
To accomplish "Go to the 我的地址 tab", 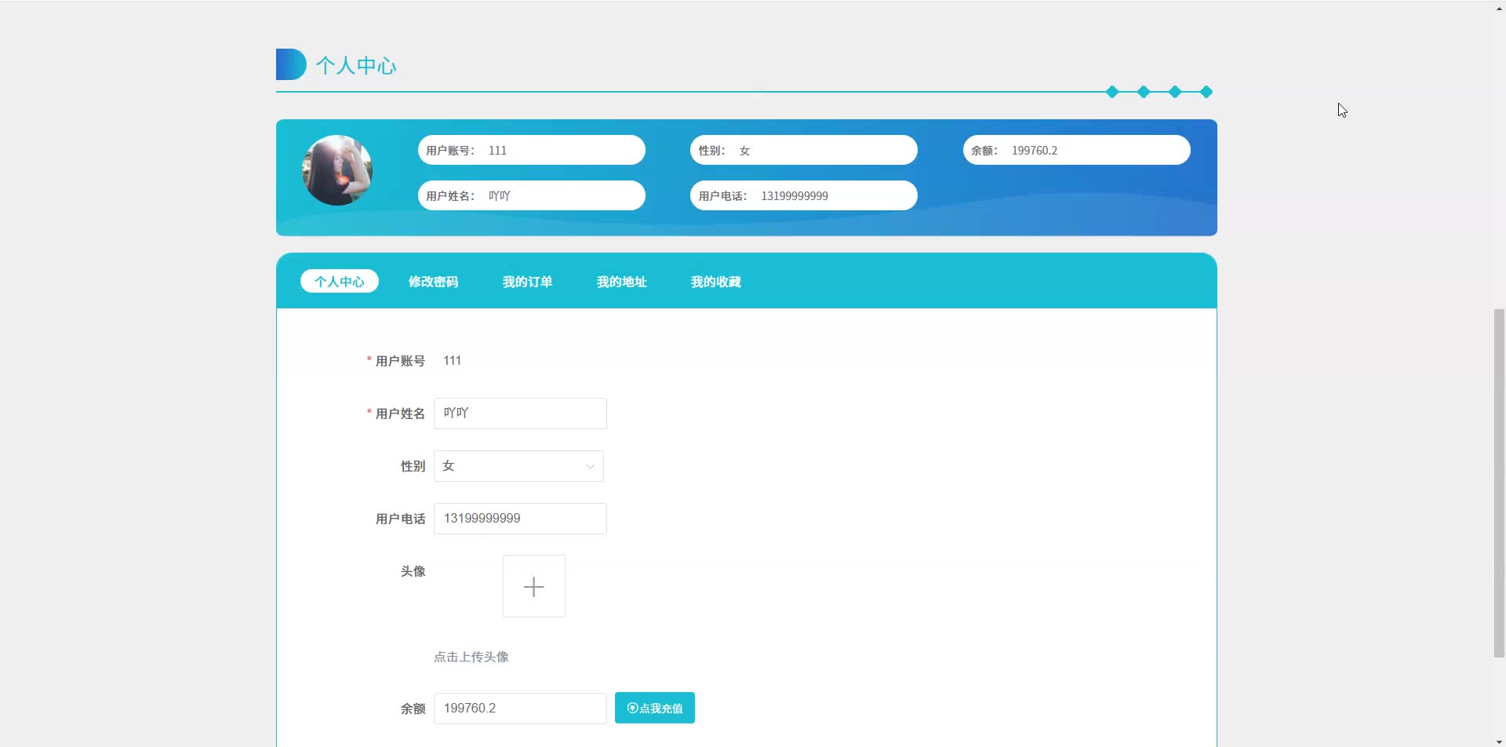I will point(621,282).
